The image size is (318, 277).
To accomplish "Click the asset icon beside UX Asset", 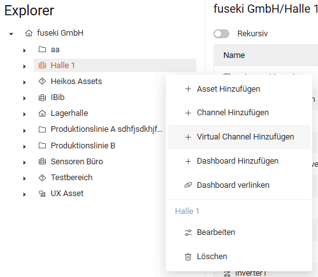I will click(x=42, y=194).
